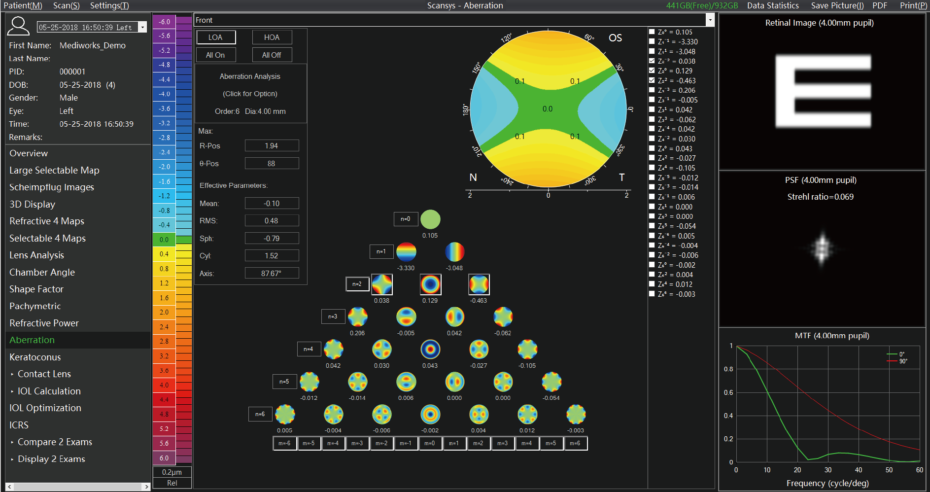Click the m=0 column button
Viewport: 930px width, 492px height.
click(430, 443)
